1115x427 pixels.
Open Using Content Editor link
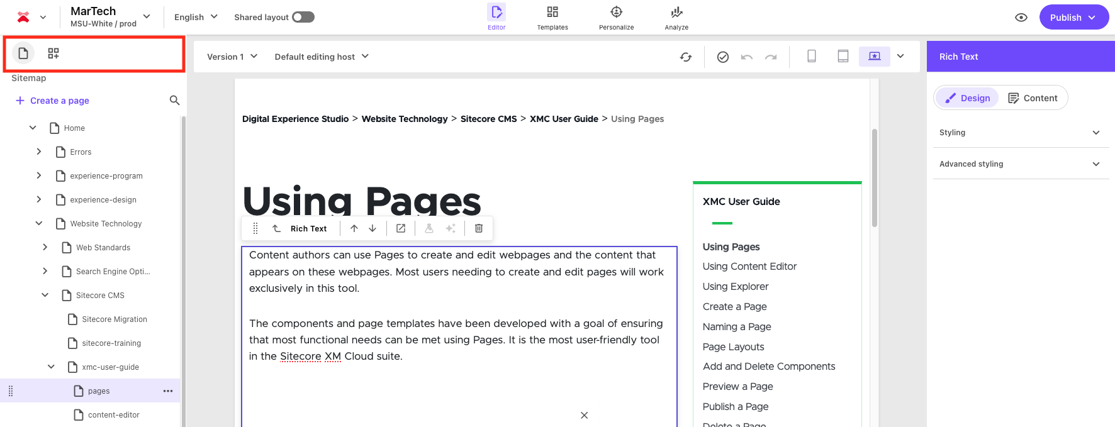(x=749, y=267)
